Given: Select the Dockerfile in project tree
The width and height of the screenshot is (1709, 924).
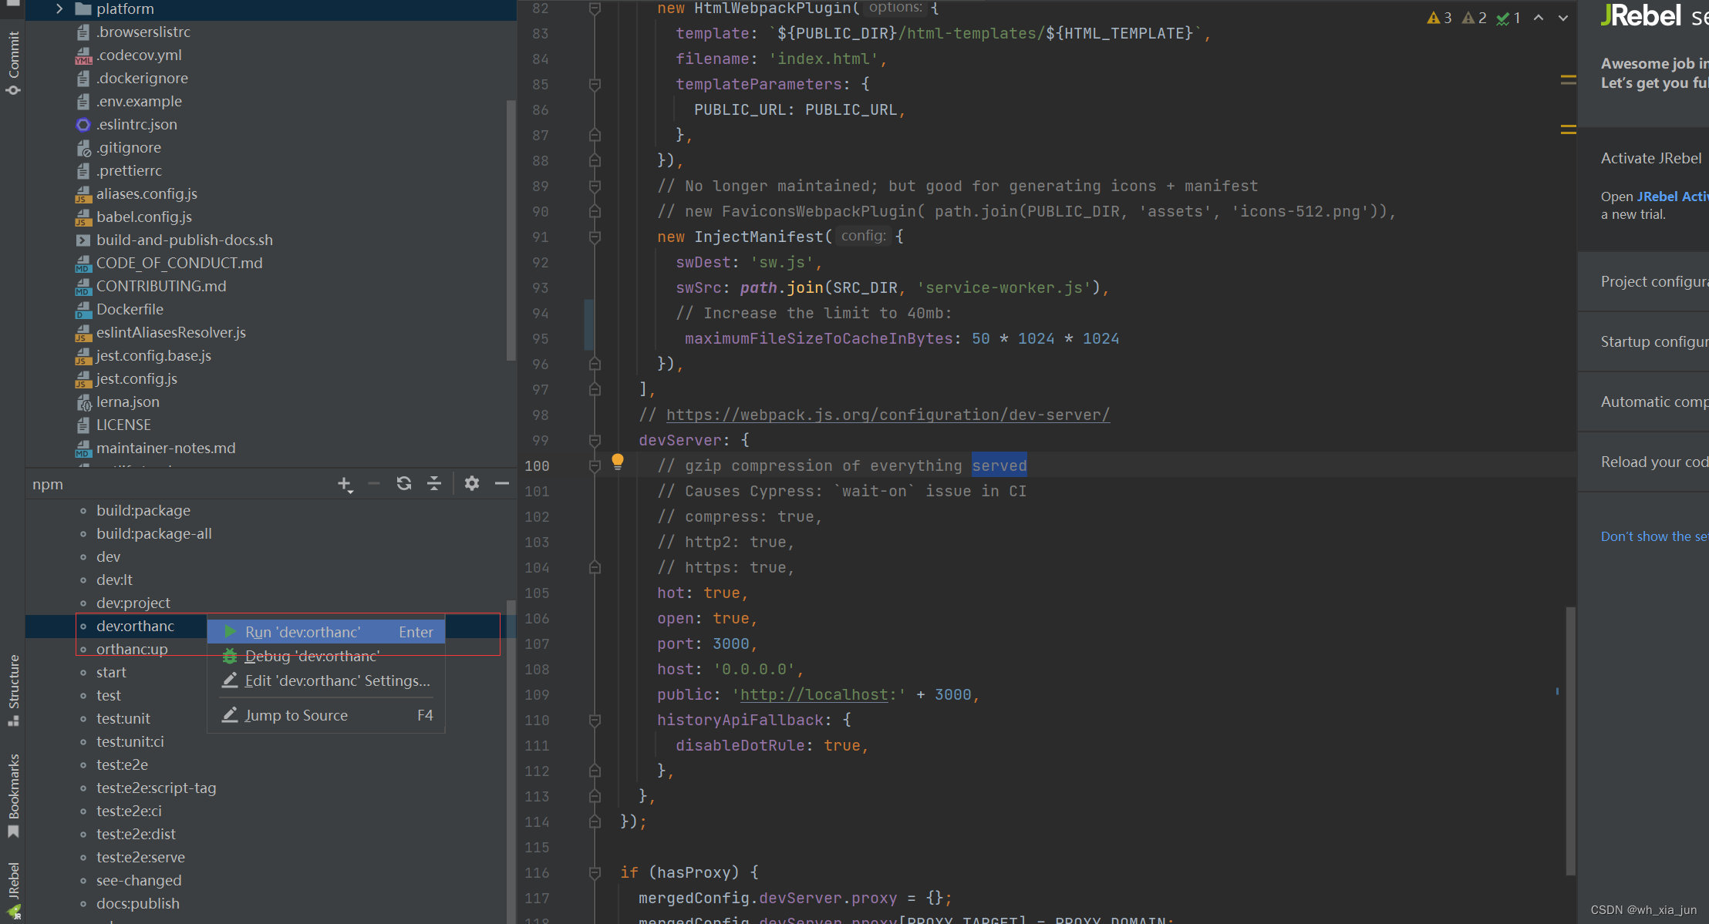Looking at the screenshot, I should (130, 309).
